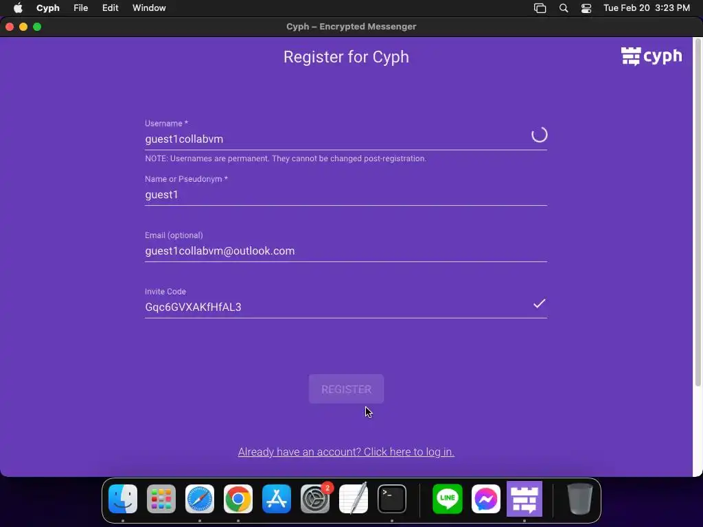Click the Cyph app dock icon
The width and height of the screenshot is (703, 527).
[525, 499]
